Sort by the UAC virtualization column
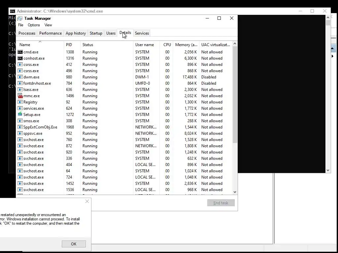Screen dimensions: 338x253 pyautogui.click(x=216, y=45)
